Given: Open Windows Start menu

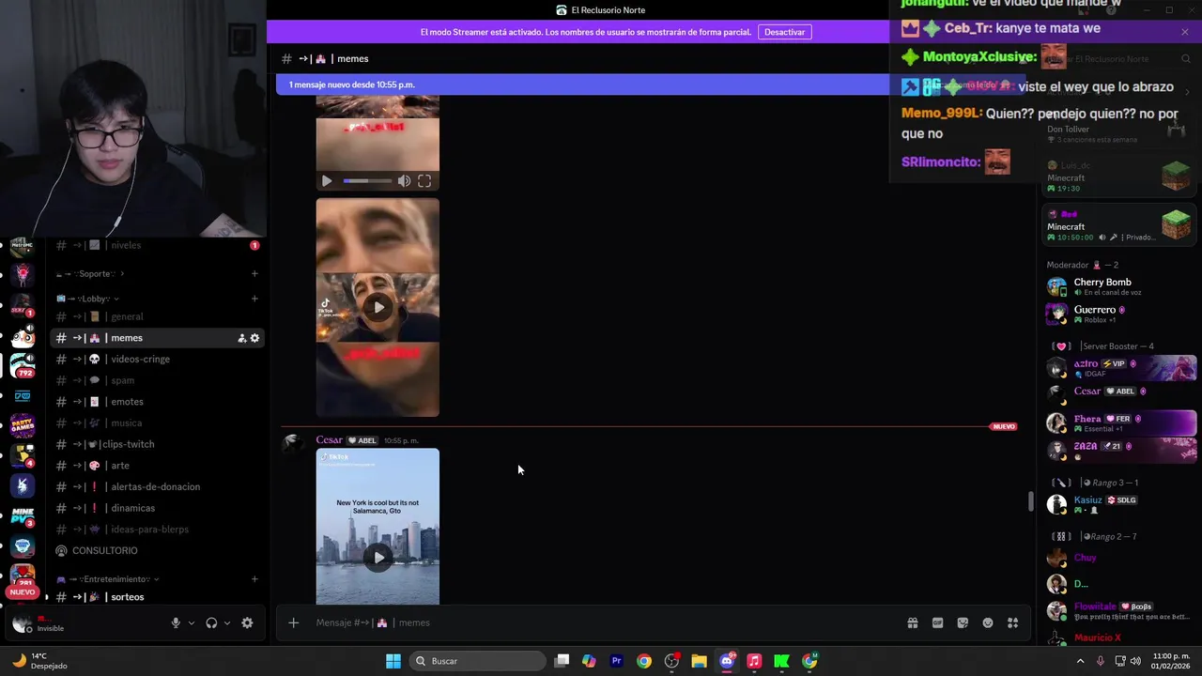Looking at the screenshot, I should [x=393, y=661].
